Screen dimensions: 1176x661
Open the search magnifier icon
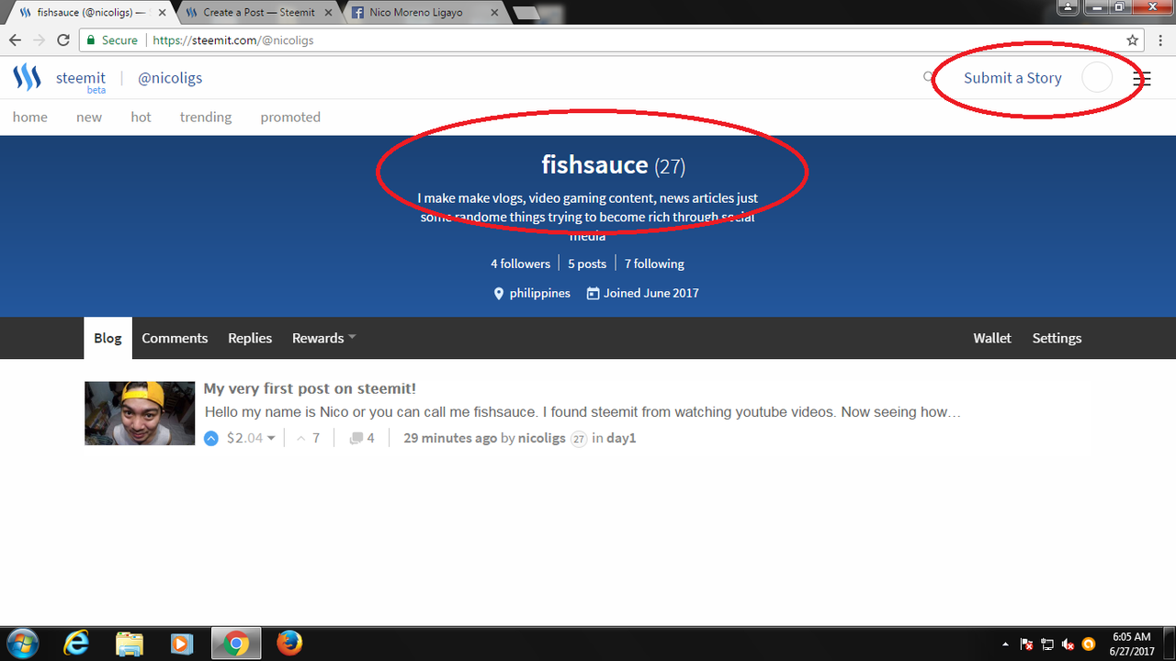click(x=928, y=78)
